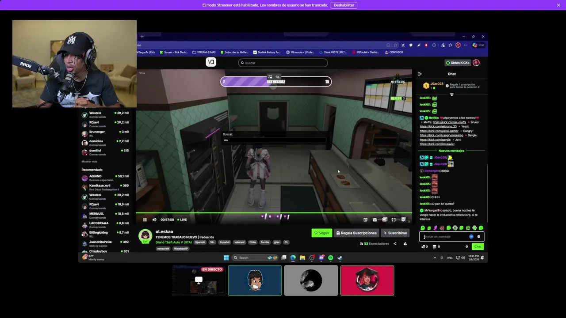The image size is (566, 318).
Task: Open Spotify from the taskbar
Action: pyautogui.click(x=330, y=257)
